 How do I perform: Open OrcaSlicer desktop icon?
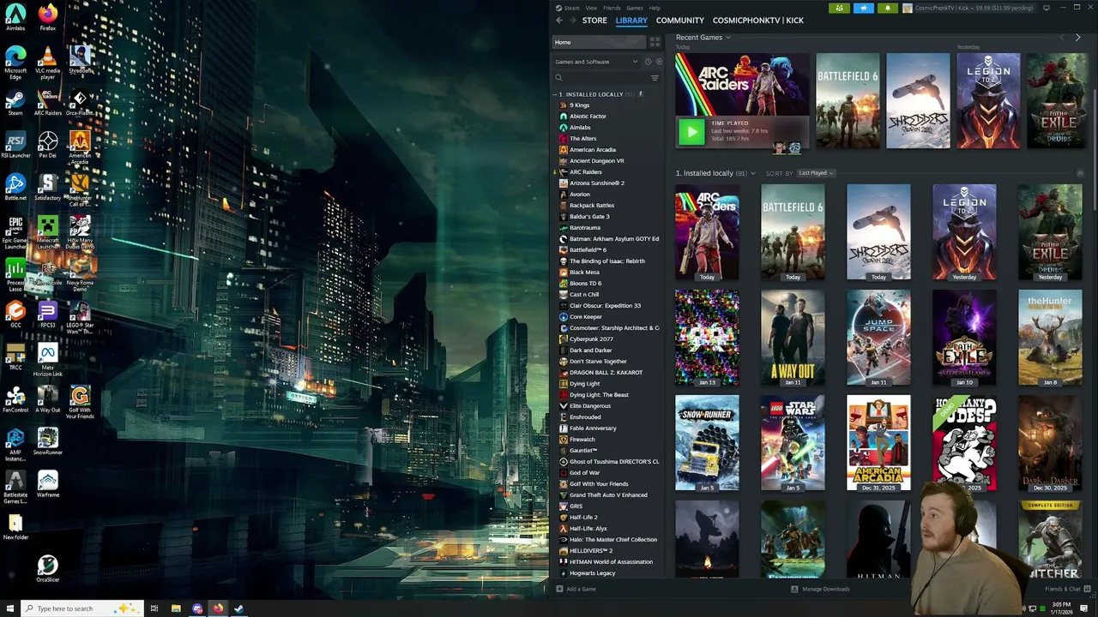pyautogui.click(x=48, y=569)
